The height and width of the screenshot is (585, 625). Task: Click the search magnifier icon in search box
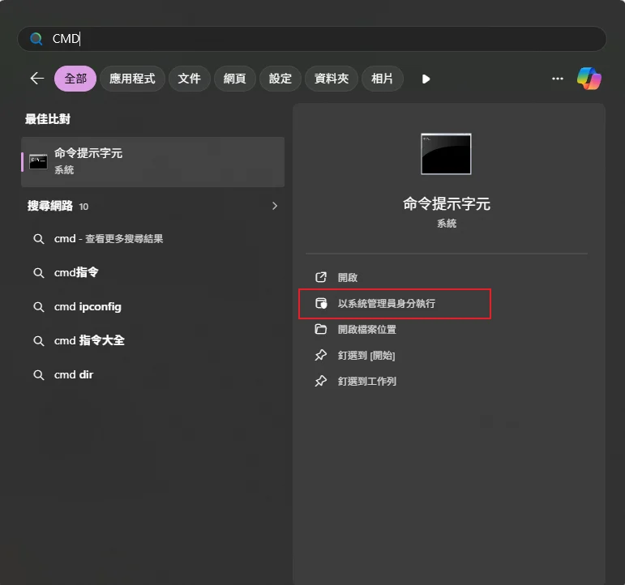point(36,39)
